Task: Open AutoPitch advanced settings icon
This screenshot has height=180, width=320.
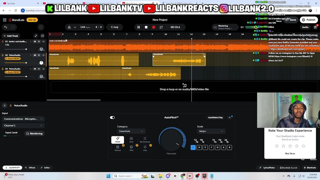Action: coord(230,117)
